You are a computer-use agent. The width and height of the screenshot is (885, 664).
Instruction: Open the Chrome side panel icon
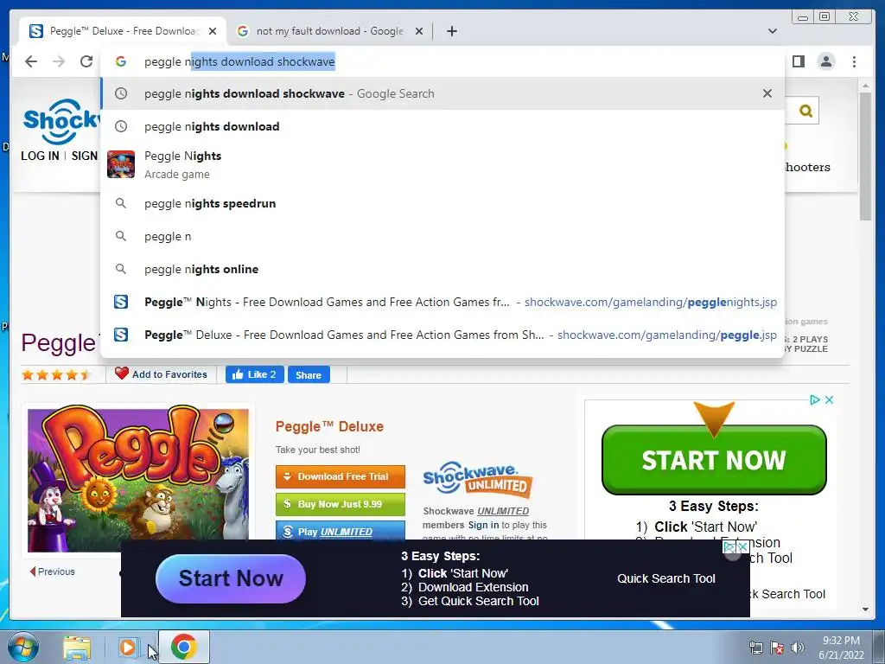(798, 61)
